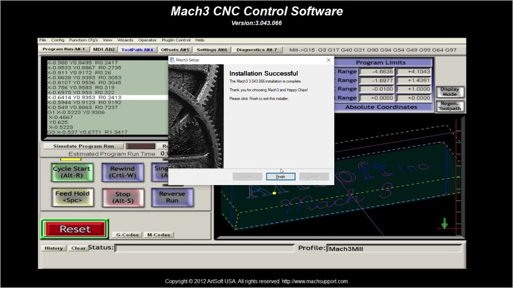Click the Profile field showing Mach3Mill
Screen dimensions: 513x288
394,249
